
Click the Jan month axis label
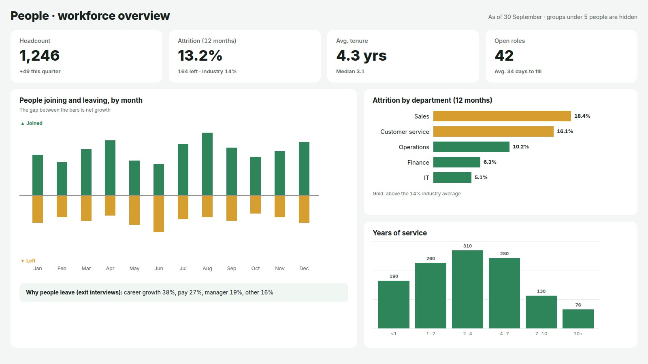[x=38, y=269]
